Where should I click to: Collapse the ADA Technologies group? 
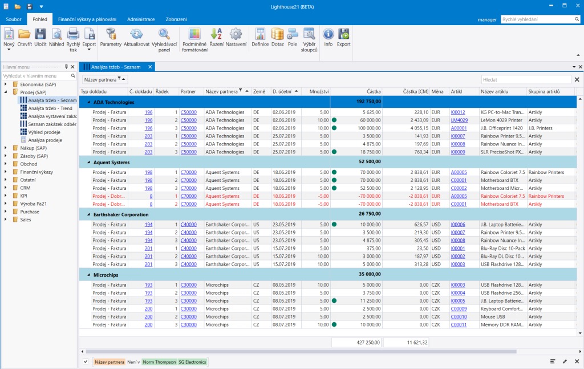(x=88, y=102)
